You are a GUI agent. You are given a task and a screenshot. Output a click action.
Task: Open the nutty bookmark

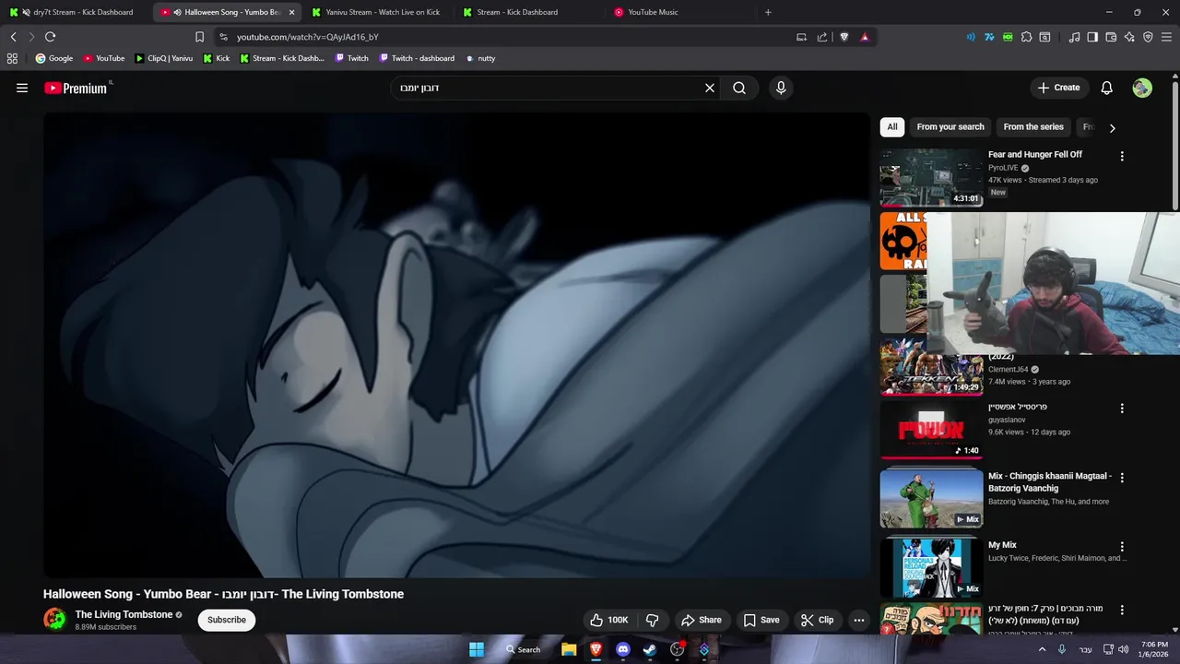click(480, 58)
